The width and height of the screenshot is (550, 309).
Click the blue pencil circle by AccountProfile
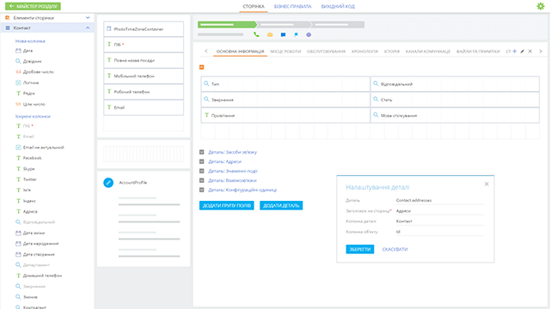pyautogui.click(x=108, y=183)
